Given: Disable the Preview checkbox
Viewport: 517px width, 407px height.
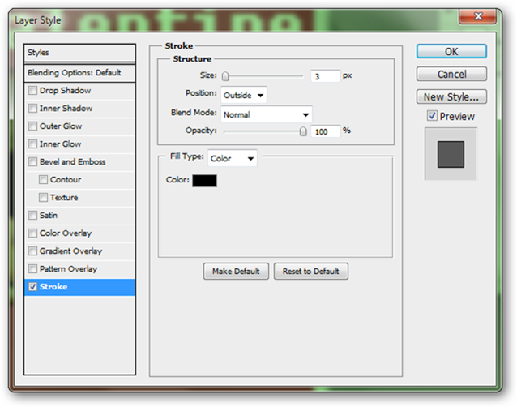Looking at the screenshot, I should tap(432, 115).
